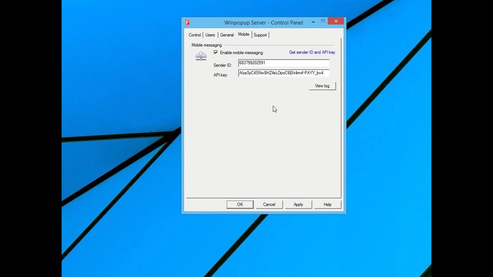
Task: Click the 'Mobile messaging' group heading
Action: tap(207, 45)
